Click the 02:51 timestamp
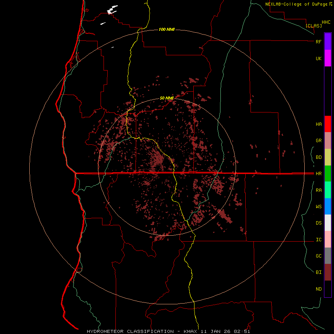 (242, 331)
